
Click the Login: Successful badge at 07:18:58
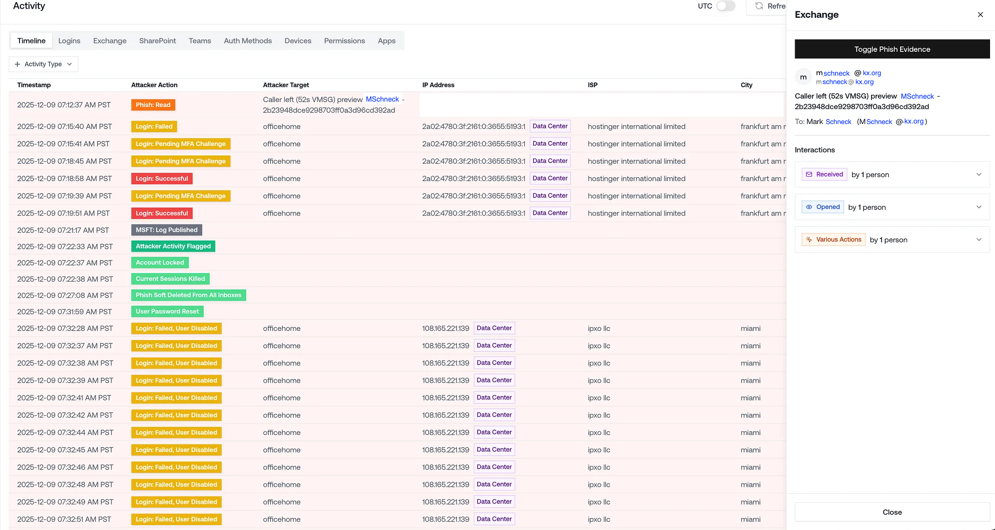coord(162,179)
